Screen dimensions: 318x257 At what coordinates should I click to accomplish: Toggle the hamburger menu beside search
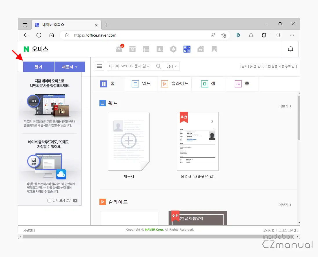click(99, 66)
